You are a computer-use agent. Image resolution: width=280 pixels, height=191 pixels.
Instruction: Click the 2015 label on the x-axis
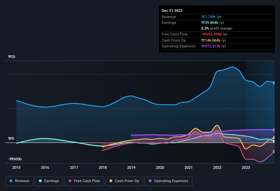(x=16, y=167)
